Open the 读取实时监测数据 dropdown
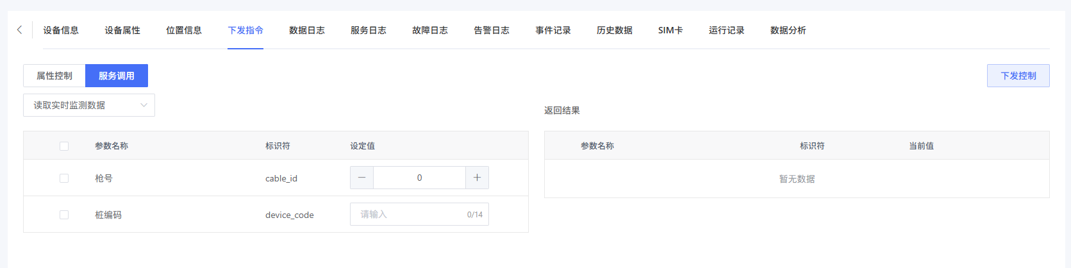Screen dimensions: 1071x268 (x=89, y=105)
